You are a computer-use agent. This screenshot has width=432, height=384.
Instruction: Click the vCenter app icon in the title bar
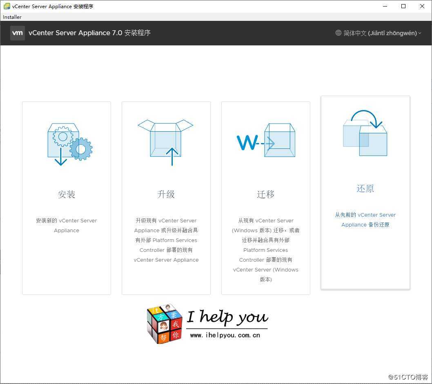click(x=7, y=6)
